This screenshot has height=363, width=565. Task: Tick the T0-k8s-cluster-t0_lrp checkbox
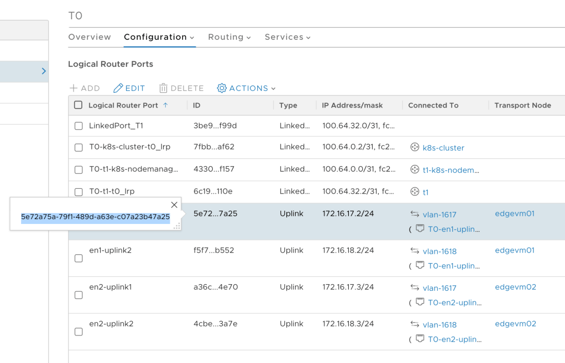[79, 147]
